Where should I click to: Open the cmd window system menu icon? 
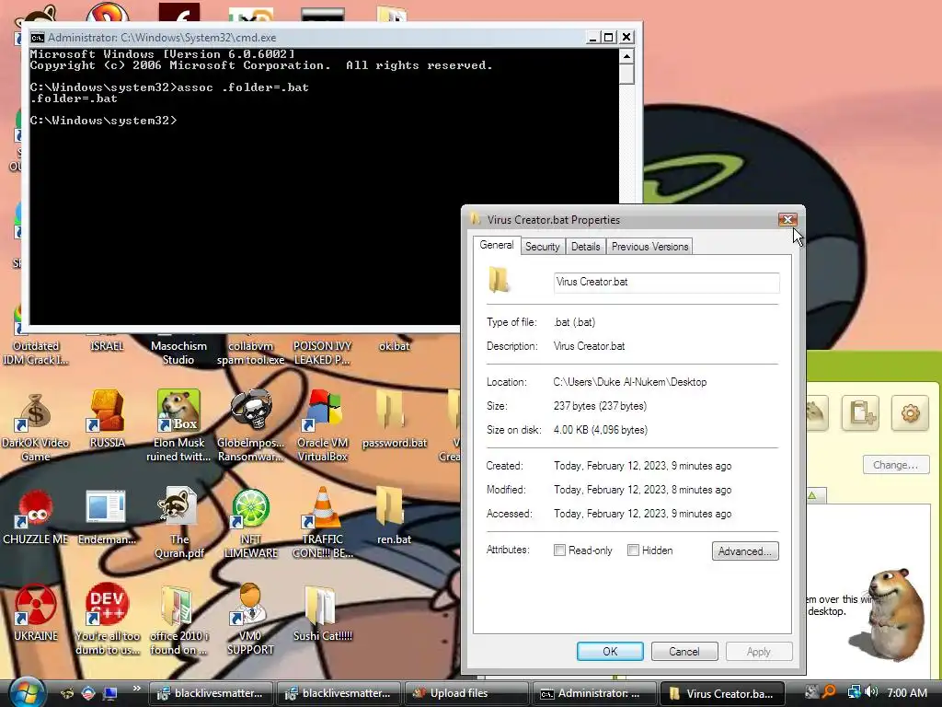pos(37,37)
